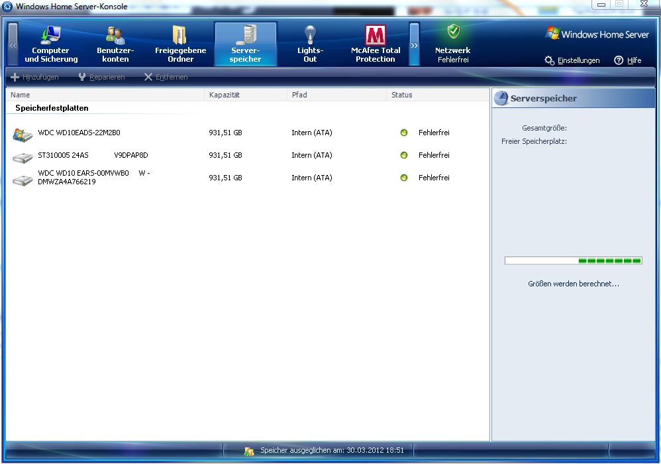Click the Hilfe question mark icon
Viewport: 661px width, 464px height.
[x=619, y=60]
